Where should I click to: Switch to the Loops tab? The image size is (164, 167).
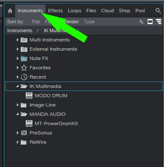click(x=75, y=11)
